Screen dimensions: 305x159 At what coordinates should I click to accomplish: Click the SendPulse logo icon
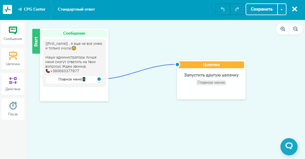pyautogui.click(x=7, y=9)
